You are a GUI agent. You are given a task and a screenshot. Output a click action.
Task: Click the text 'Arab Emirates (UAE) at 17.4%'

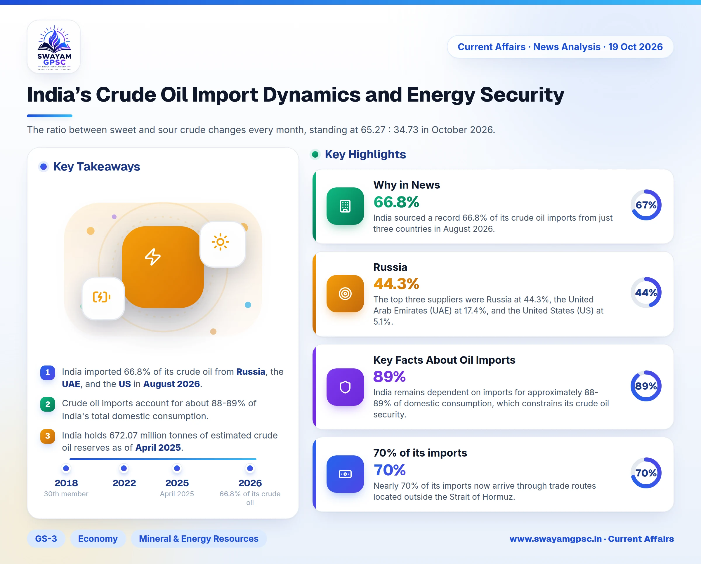coord(430,311)
